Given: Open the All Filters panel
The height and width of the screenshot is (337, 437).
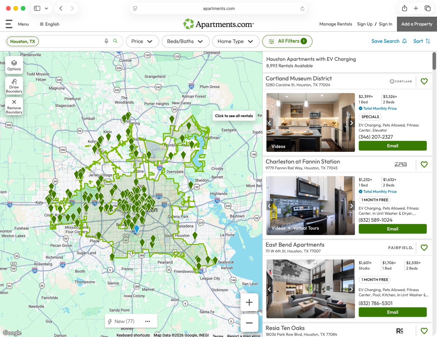Looking at the screenshot, I should (287, 41).
